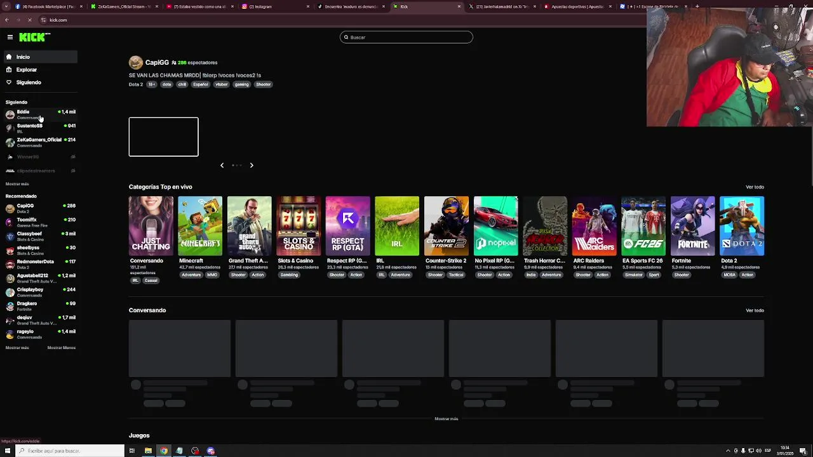This screenshot has width=813, height=457.
Task: Click browser back arrow button
Action: 7,20
